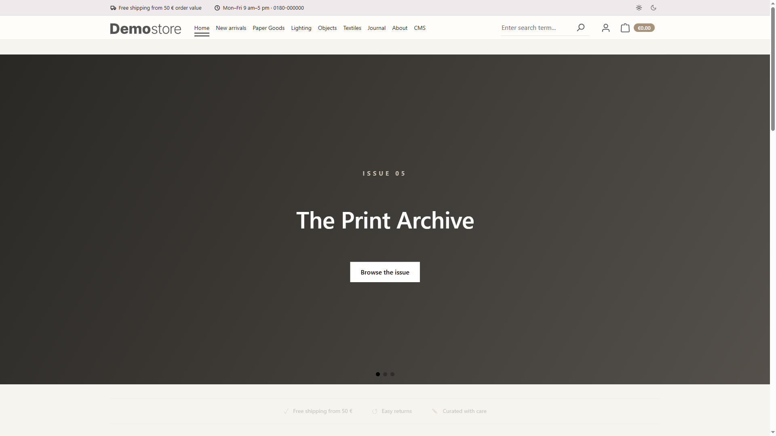Screen dimensions: 776x436
Task: Click the Demostore logo
Action: (x=145, y=28)
